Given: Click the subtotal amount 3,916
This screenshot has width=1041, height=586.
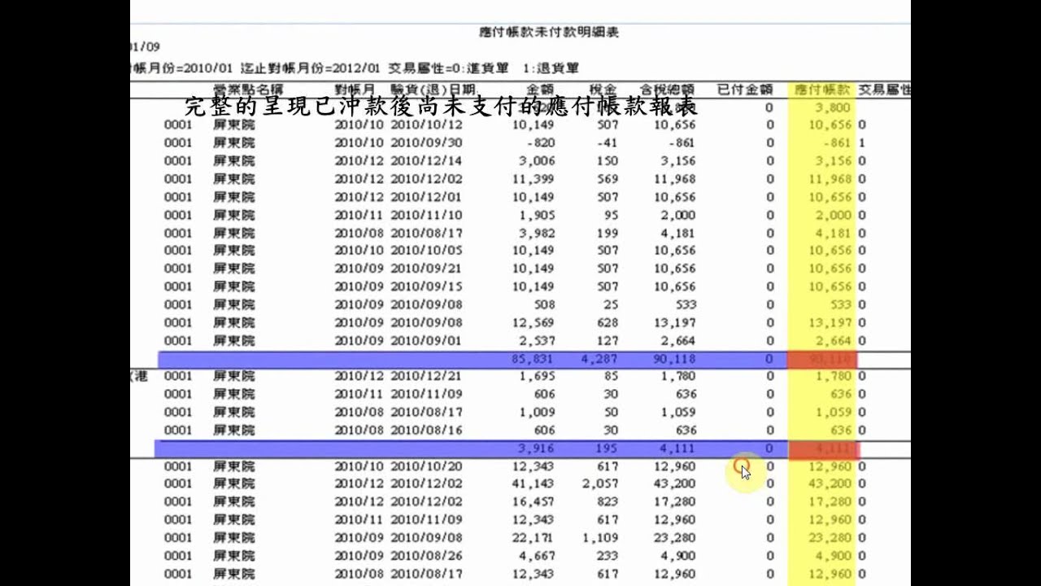Looking at the screenshot, I should pos(537,448).
